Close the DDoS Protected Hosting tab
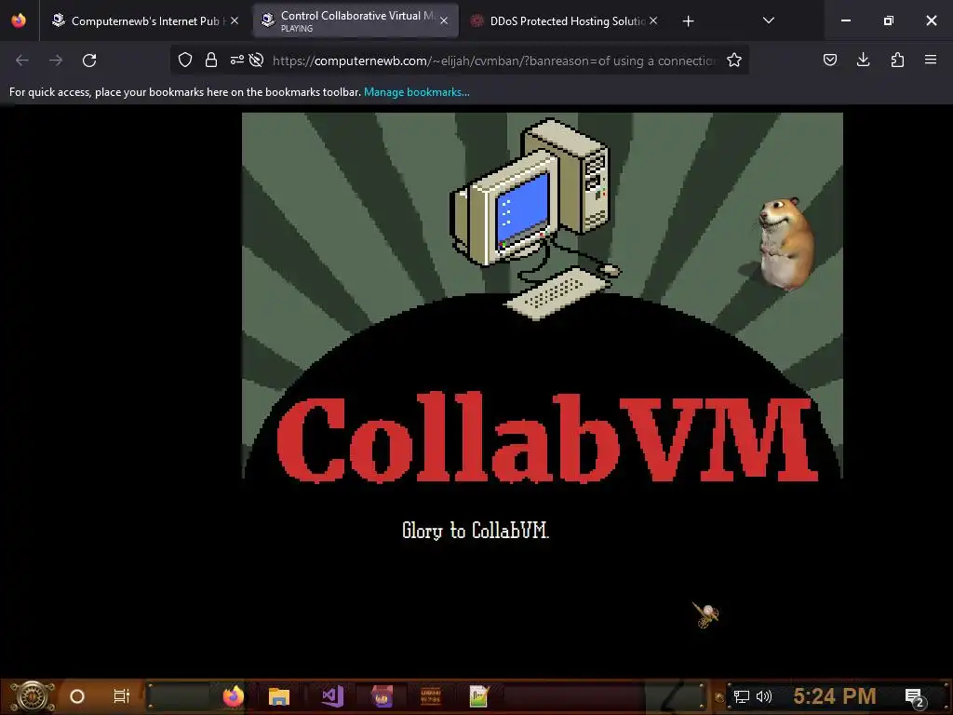The image size is (953, 715). [653, 20]
